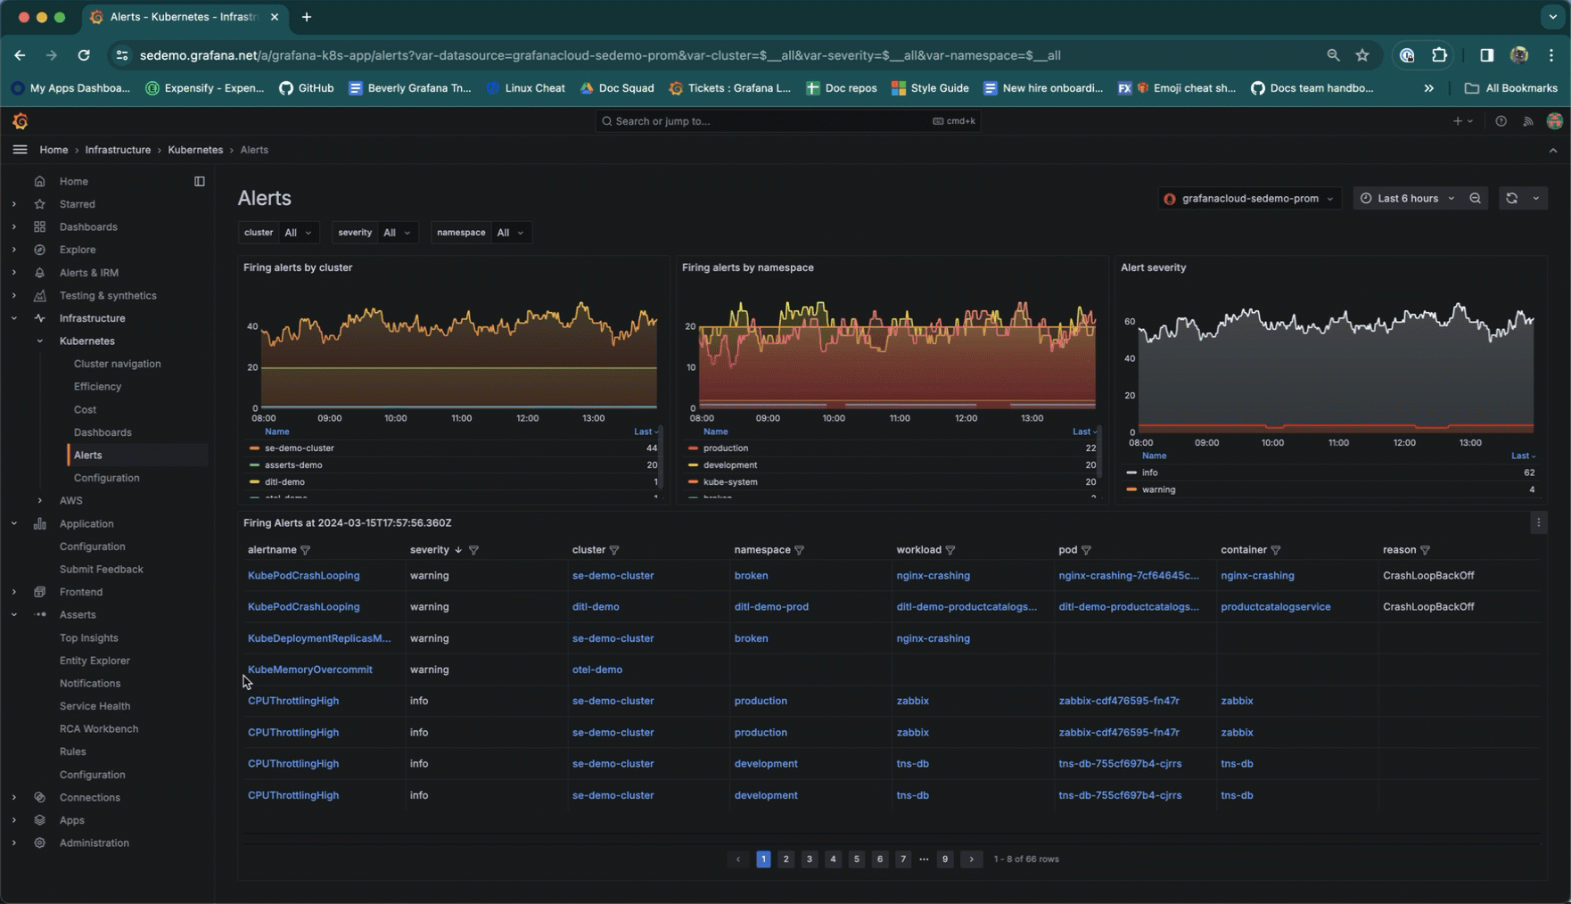
Task: Select Efficiency under Kubernetes
Action: 97,387
